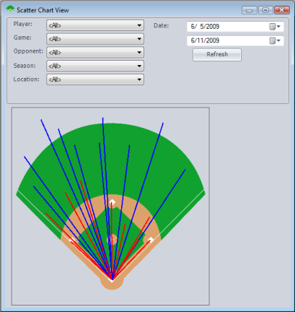Click the Game: label
Viewport: 295px width, 312px height.
22,38
